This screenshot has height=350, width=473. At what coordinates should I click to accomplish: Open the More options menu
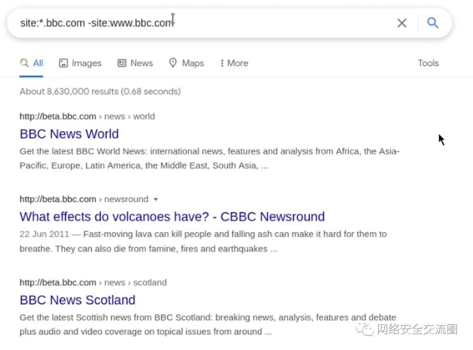pos(234,63)
